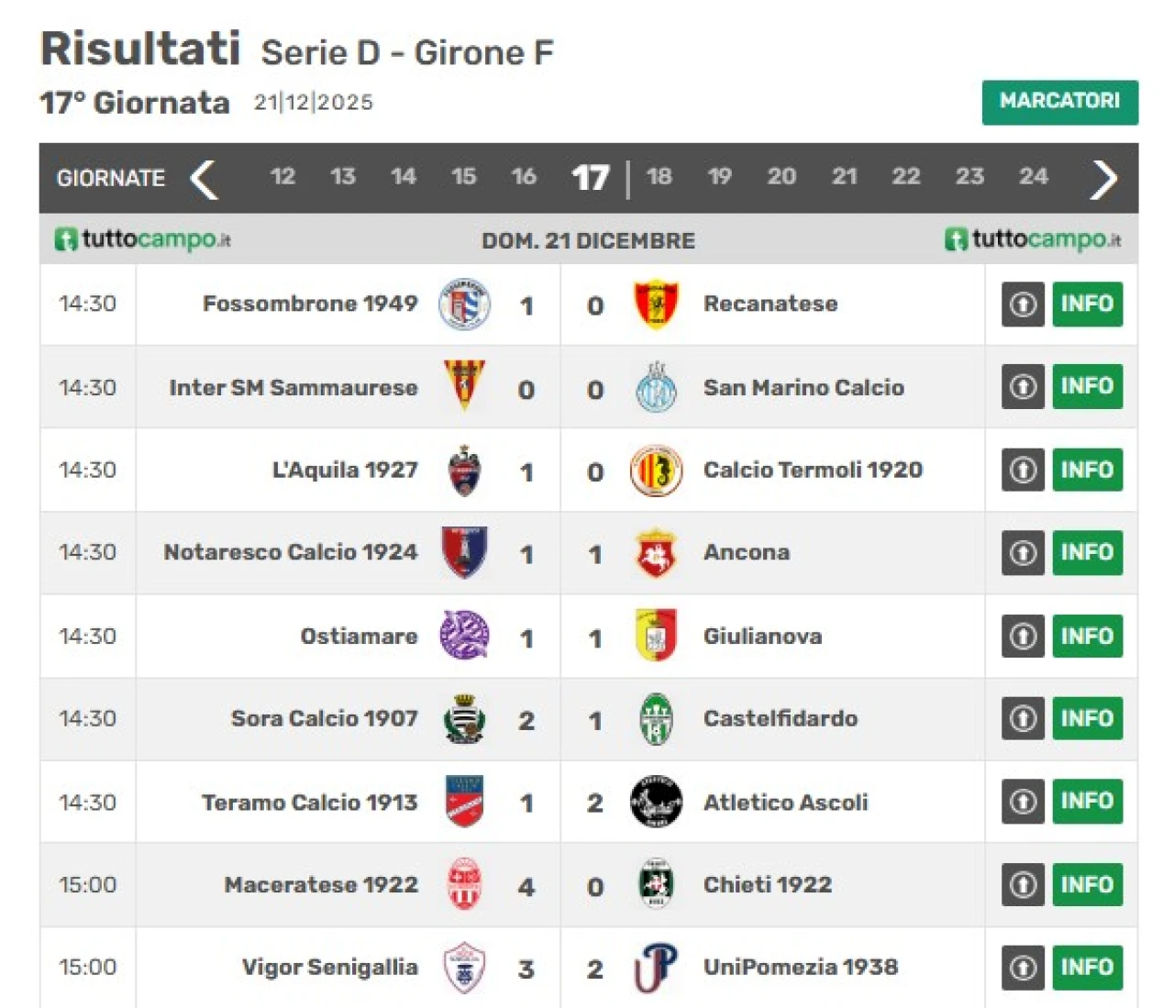The height and width of the screenshot is (1008, 1174).
Task: Click the arrow icon beside Ancona match INFO
Action: [x=1023, y=553]
